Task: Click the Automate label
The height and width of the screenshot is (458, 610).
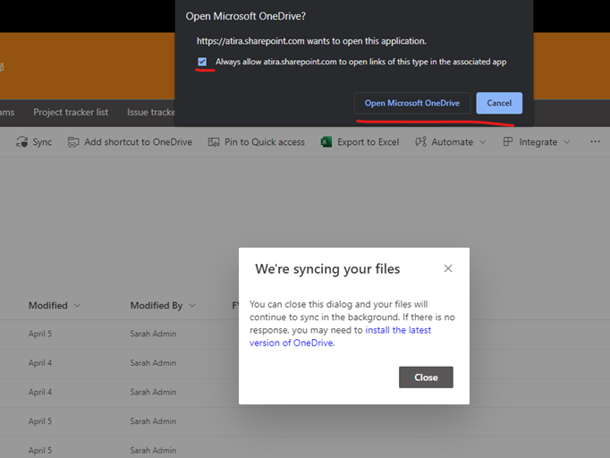Action: click(x=452, y=142)
